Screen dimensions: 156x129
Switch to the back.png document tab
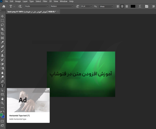coord(32,12)
